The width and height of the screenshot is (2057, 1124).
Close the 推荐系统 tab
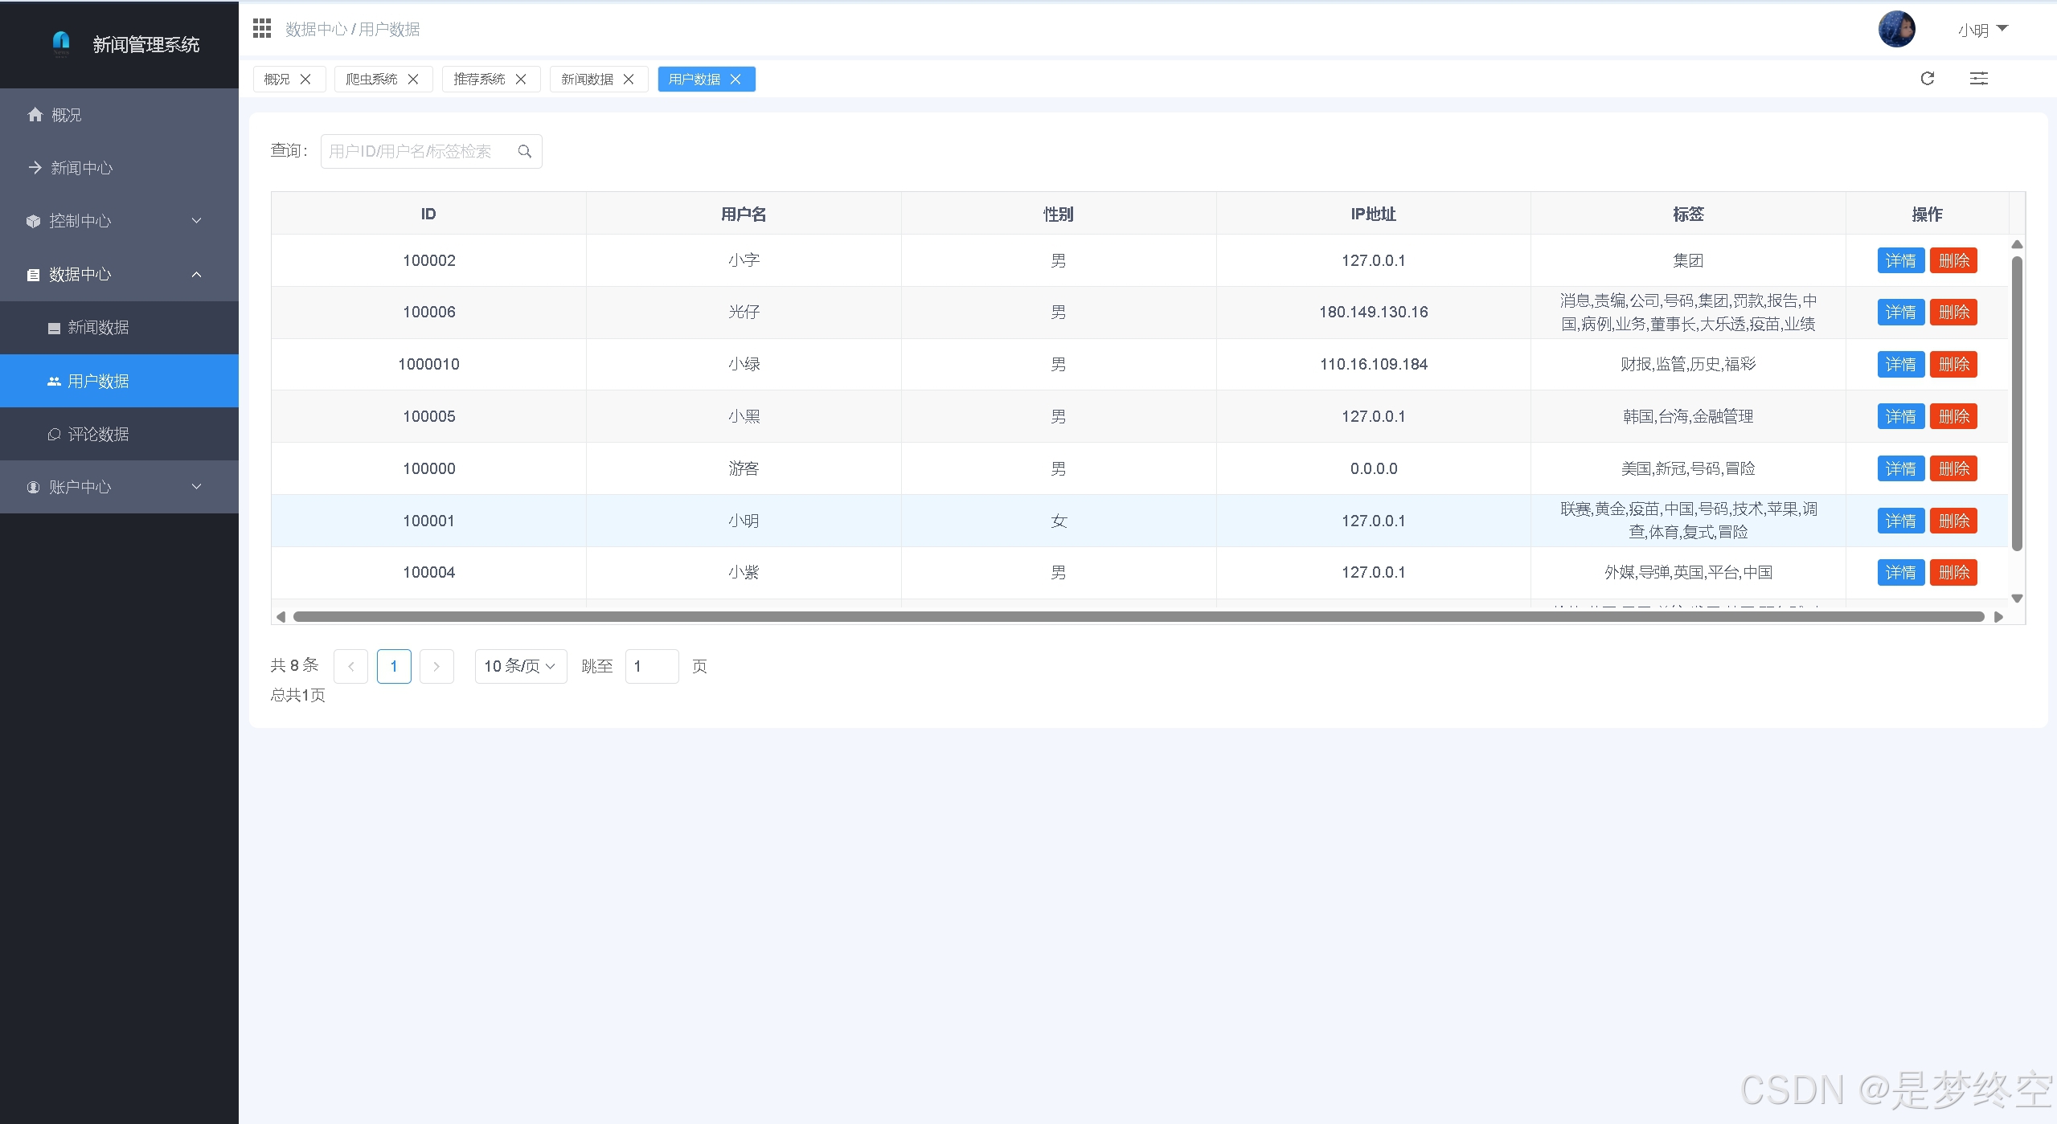pyautogui.click(x=521, y=79)
